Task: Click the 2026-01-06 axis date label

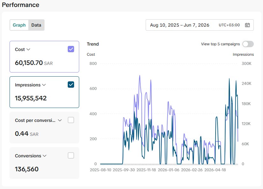Action: [169, 170]
